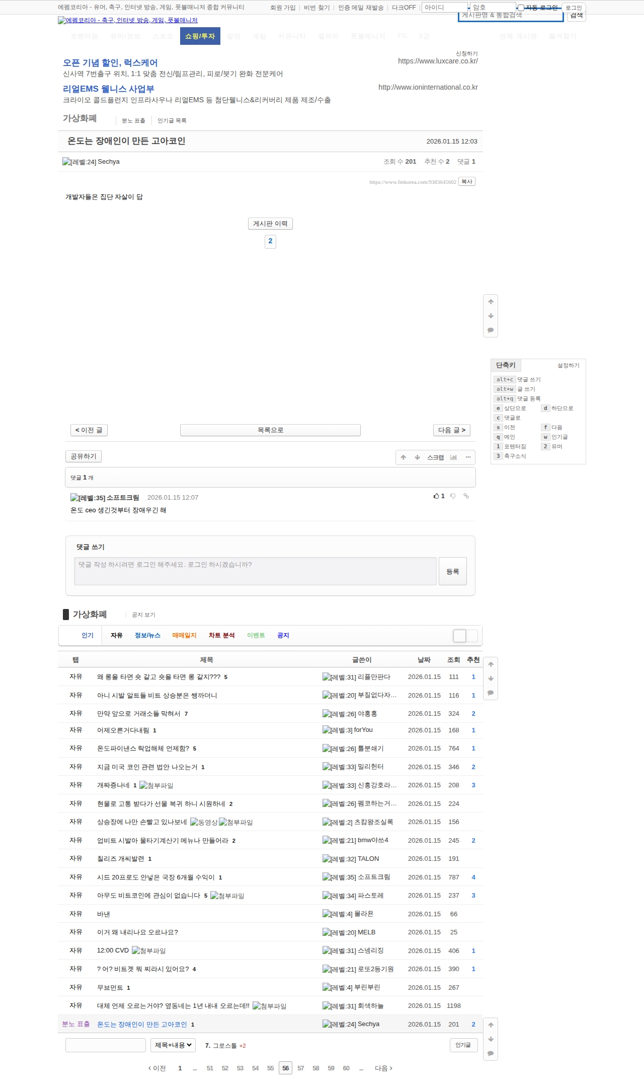Open 인증 메일 재발송 link
The image size is (644, 1086).
coord(361,8)
